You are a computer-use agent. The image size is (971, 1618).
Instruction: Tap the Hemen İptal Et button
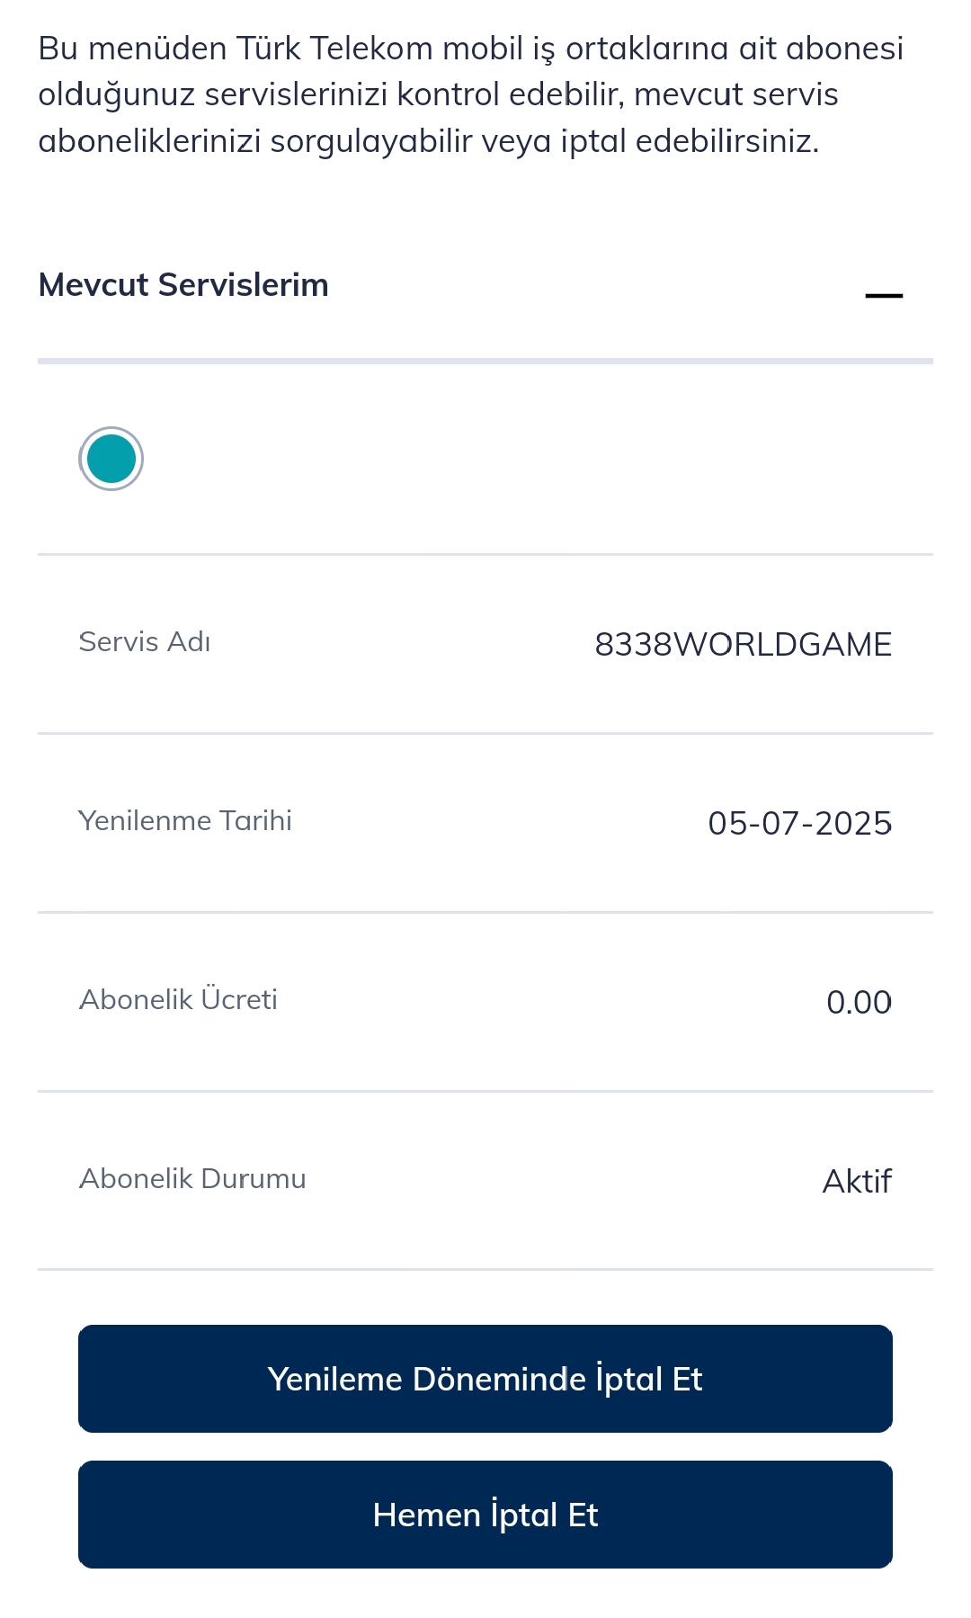coord(485,1515)
